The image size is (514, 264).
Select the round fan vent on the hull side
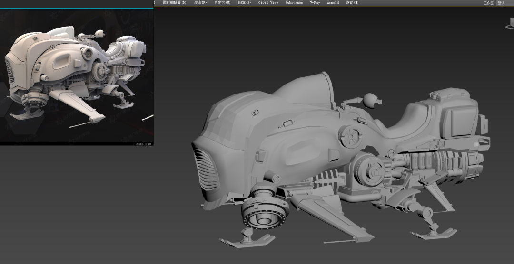[351, 135]
